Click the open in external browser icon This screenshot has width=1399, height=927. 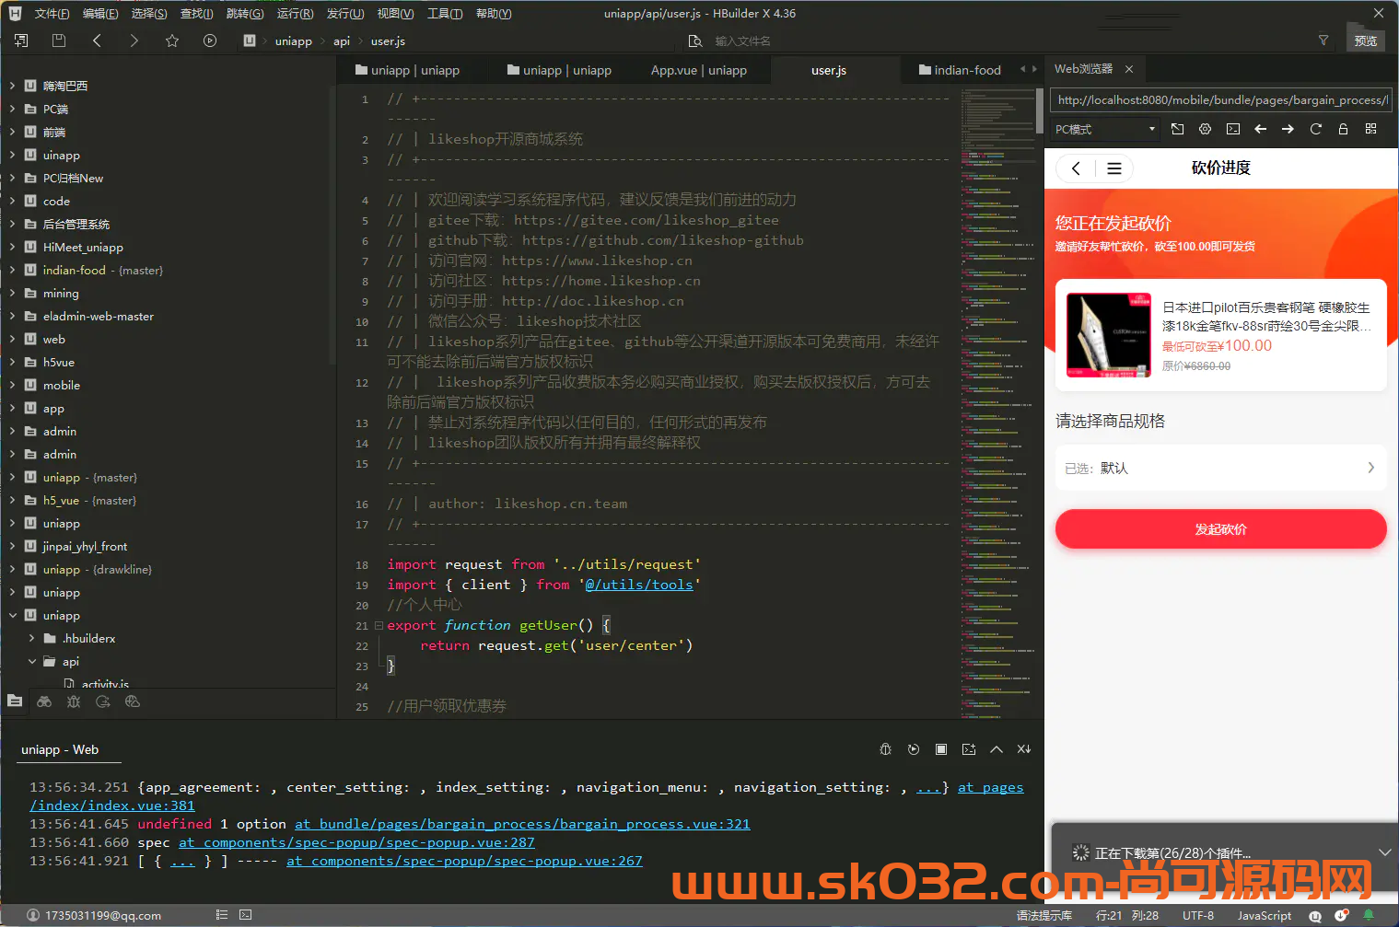coord(1177,129)
